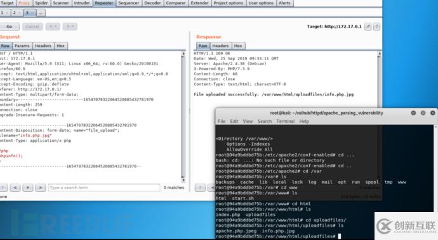Open the Decoder tab
Image resolution: width=438 pixels, height=240 pixels.
pyautogui.click(x=152, y=3)
